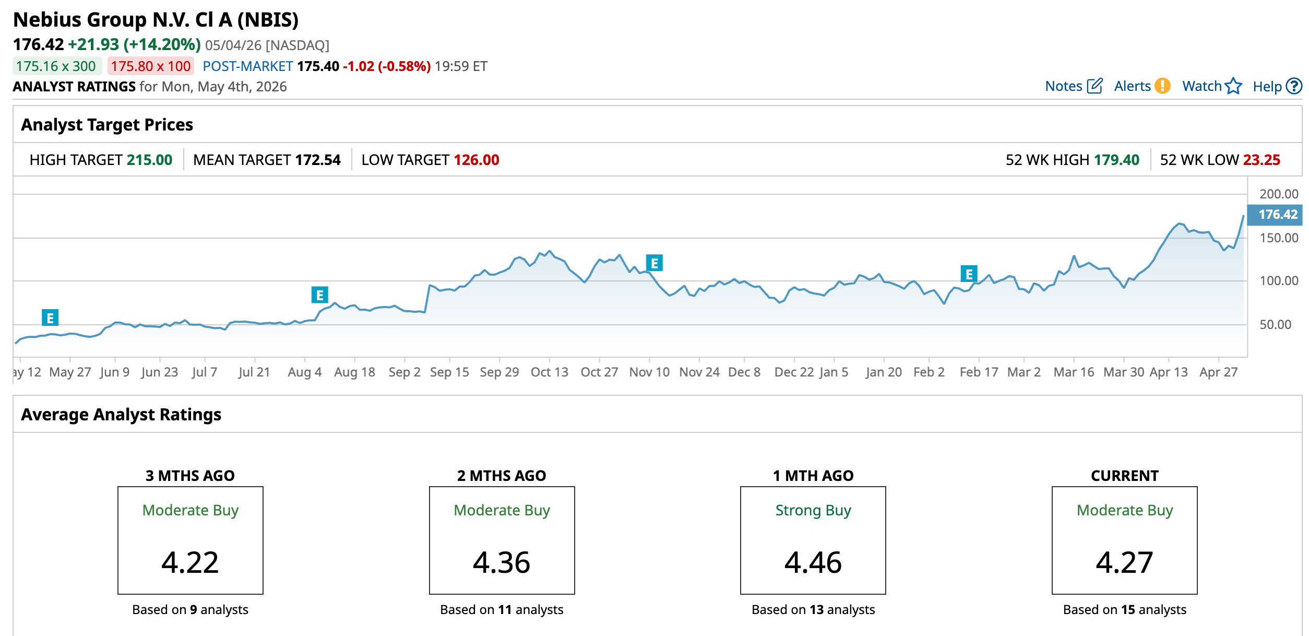Select the 1 MTH AGO Strong Buy box
Screen dimensions: 1309x636
(813, 540)
